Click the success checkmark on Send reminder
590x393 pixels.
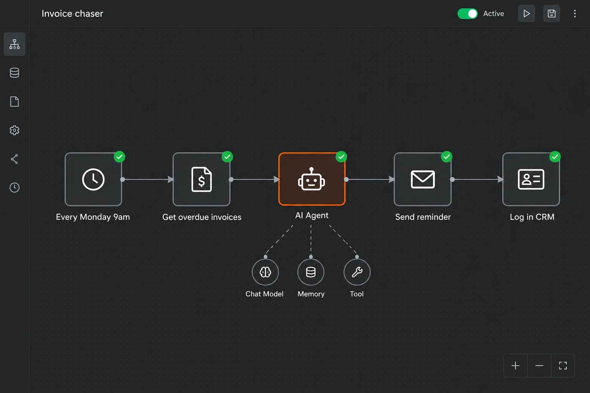pyautogui.click(x=446, y=157)
